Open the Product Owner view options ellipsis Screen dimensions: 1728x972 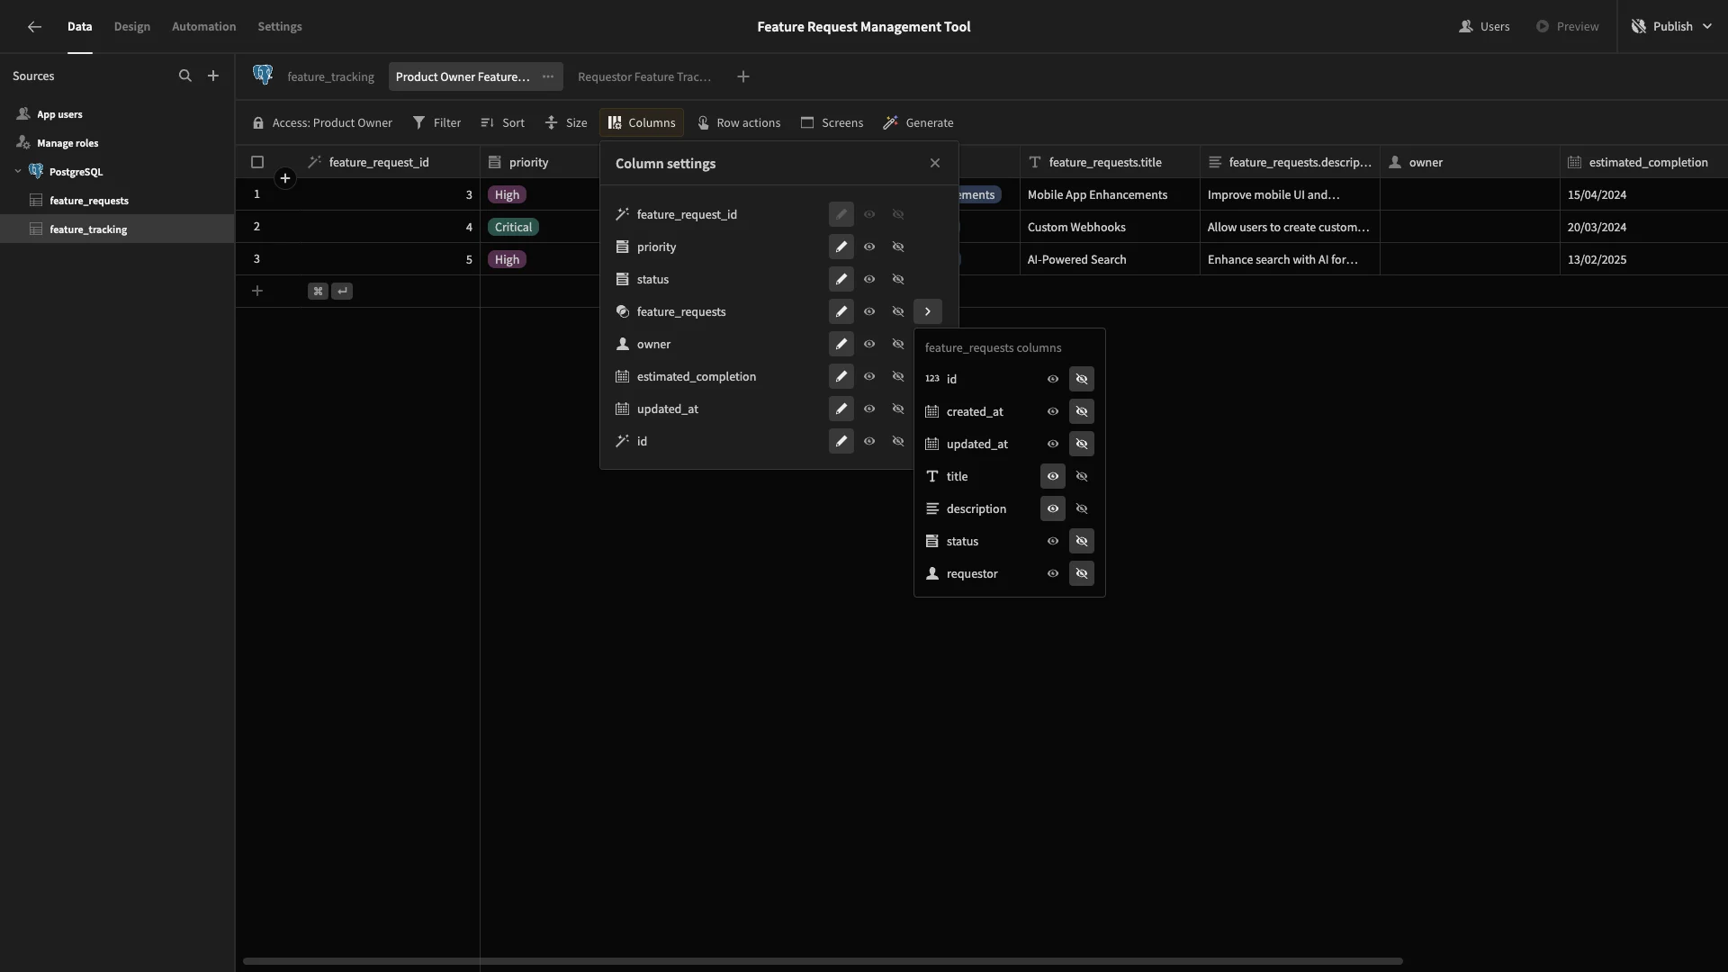548,76
